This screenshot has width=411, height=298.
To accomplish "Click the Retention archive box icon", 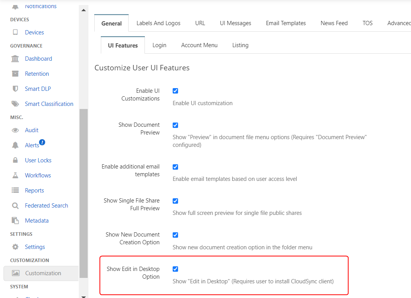I will pyautogui.click(x=15, y=74).
